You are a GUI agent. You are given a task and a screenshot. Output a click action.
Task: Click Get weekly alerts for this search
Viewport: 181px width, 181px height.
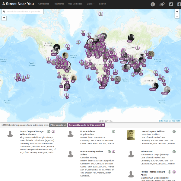click(x=86, y=125)
